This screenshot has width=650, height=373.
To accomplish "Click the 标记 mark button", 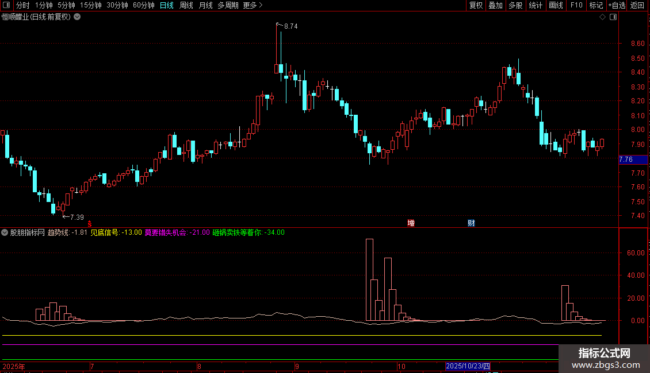I will [596, 5].
